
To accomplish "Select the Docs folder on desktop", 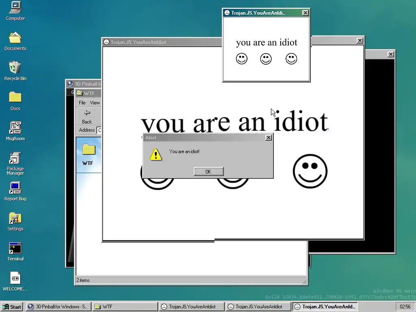I will pos(15,101).
